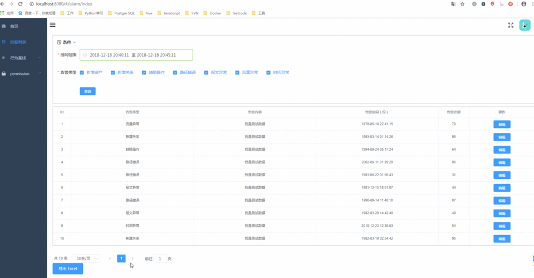Screen dimensions: 534x278
Task: Bookmark page with star icon
Action: click(462, 4)
